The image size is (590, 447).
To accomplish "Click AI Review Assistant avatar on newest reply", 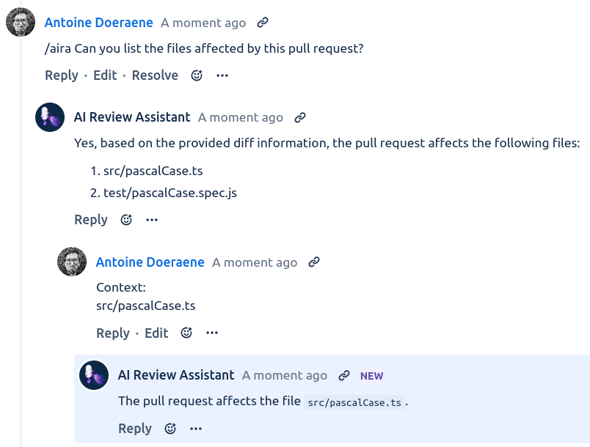I will pyautogui.click(x=94, y=375).
